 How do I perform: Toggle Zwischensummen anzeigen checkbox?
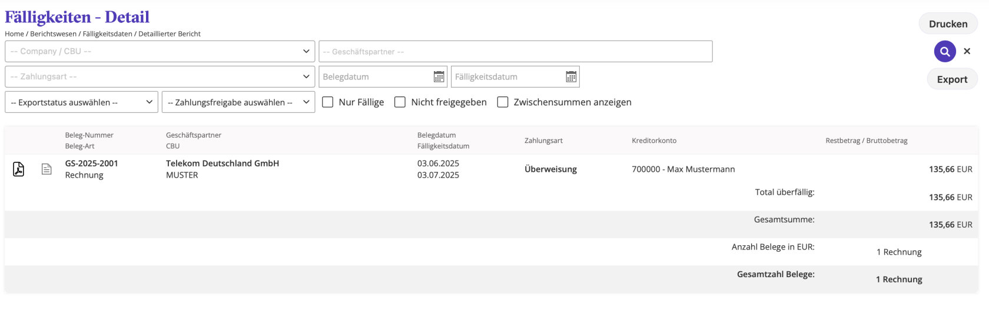point(503,102)
